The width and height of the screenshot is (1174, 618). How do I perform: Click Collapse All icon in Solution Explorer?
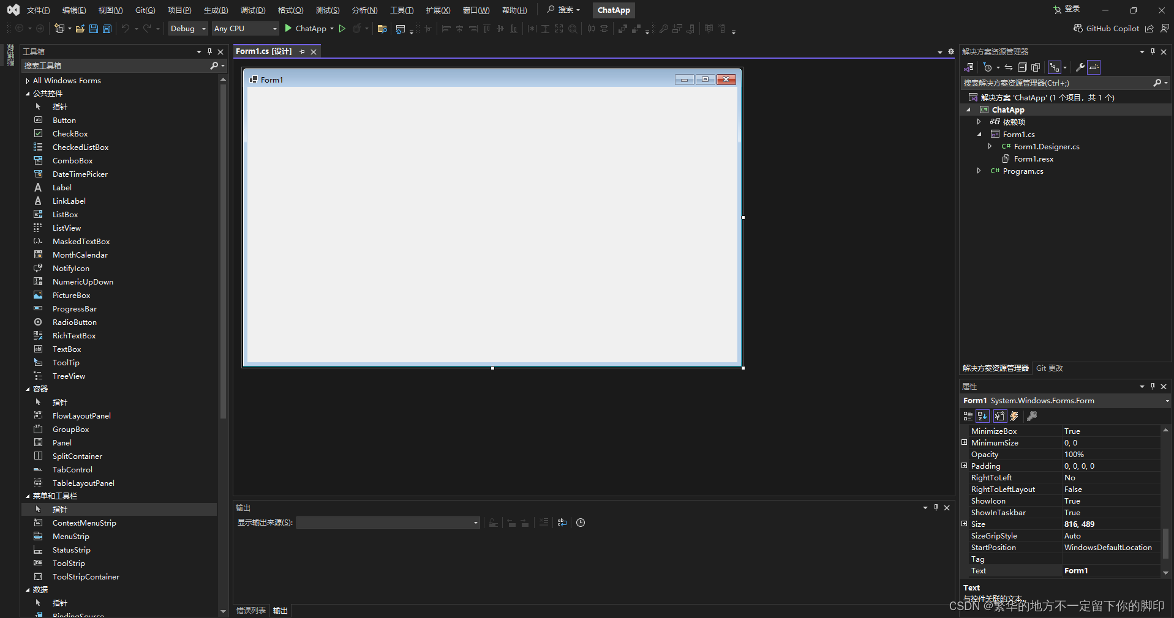pyautogui.click(x=1022, y=67)
